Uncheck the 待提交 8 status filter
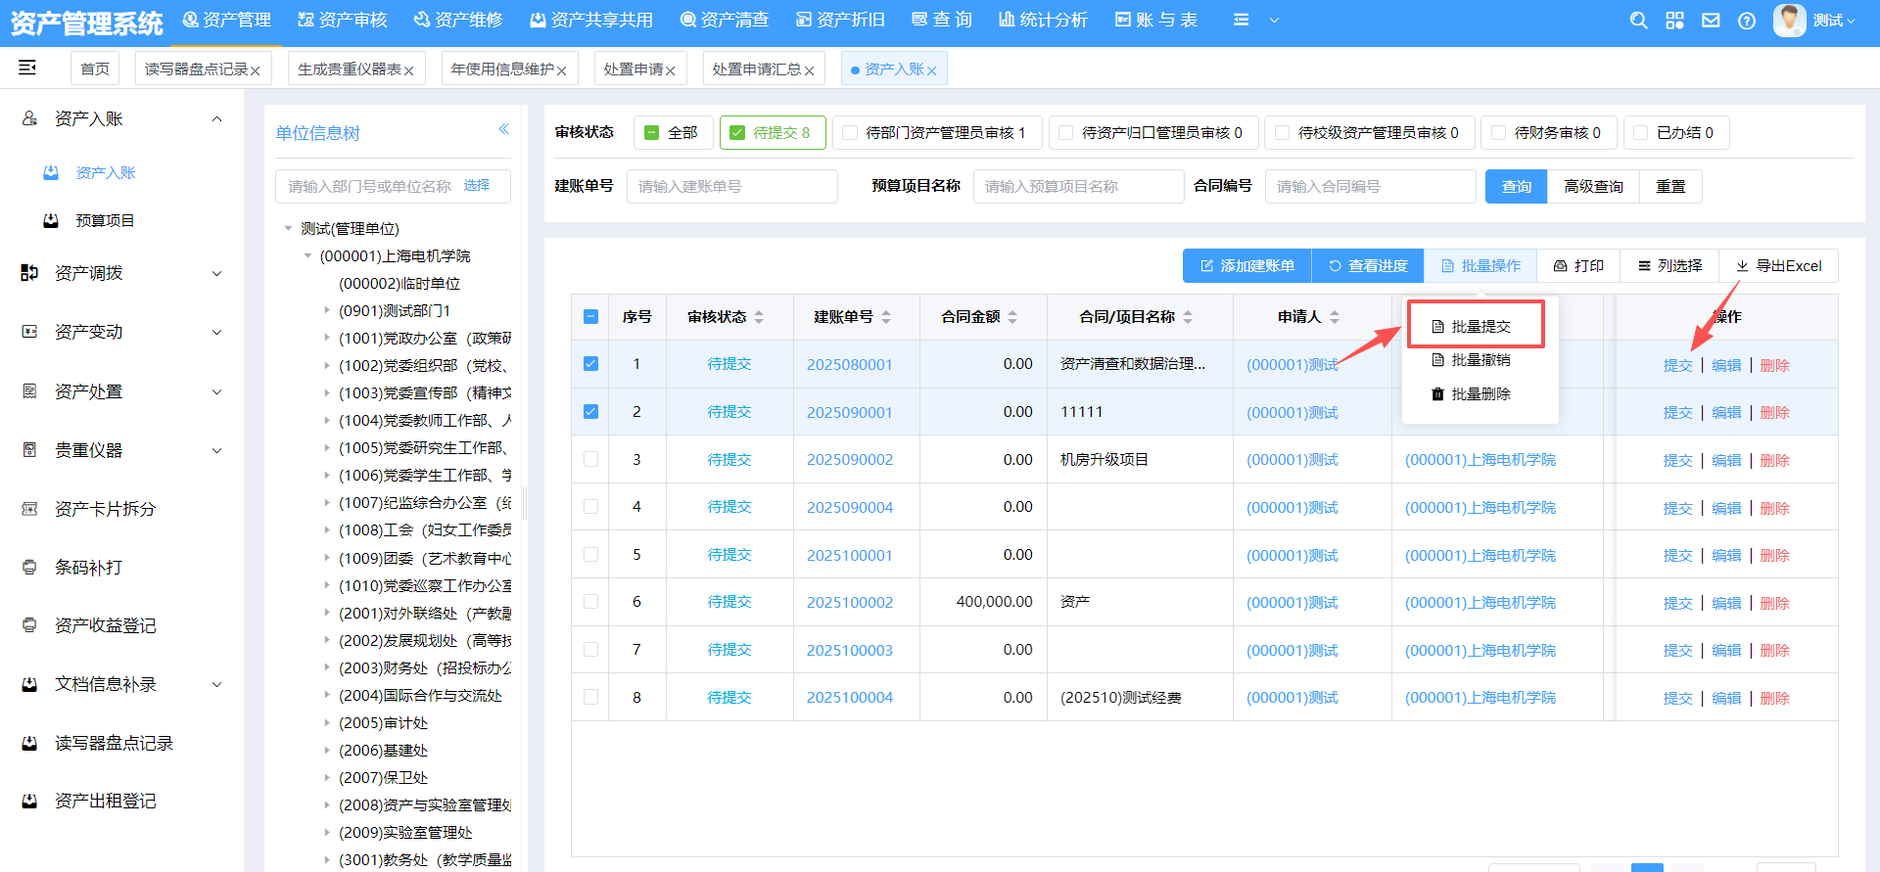This screenshot has height=872, width=1880. [737, 133]
